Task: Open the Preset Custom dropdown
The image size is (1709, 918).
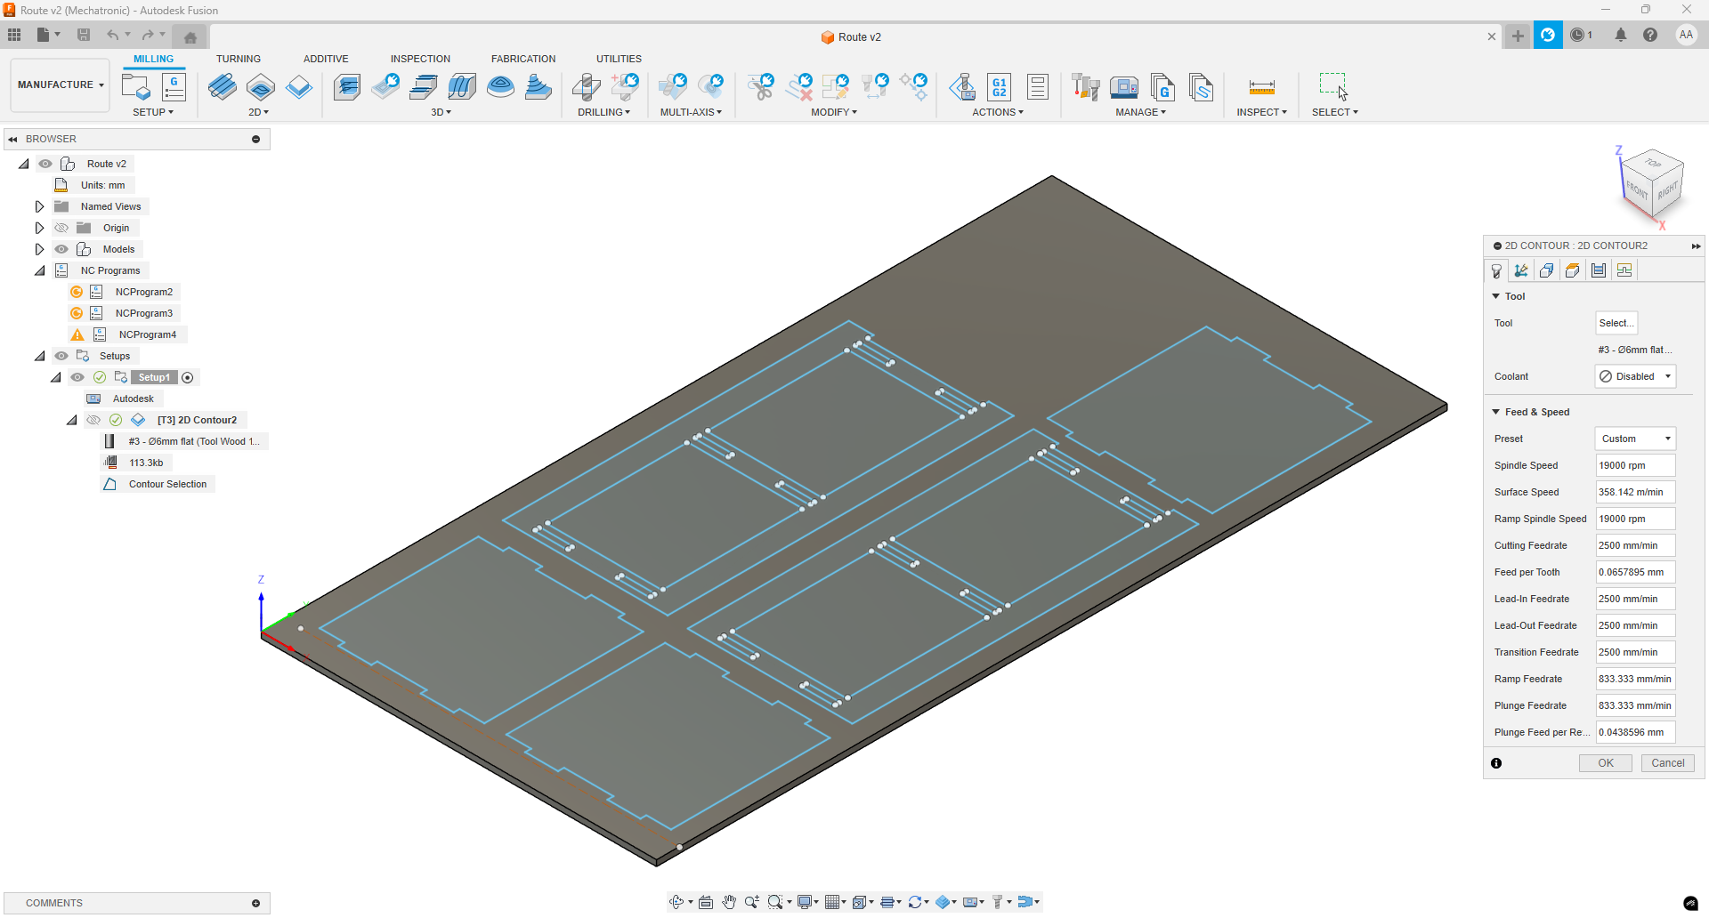Action: tap(1635, 439)
